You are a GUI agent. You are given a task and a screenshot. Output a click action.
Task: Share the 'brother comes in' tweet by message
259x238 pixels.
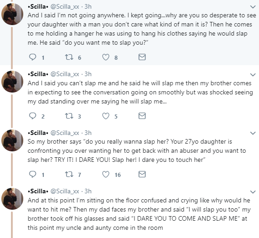[142, 116]
